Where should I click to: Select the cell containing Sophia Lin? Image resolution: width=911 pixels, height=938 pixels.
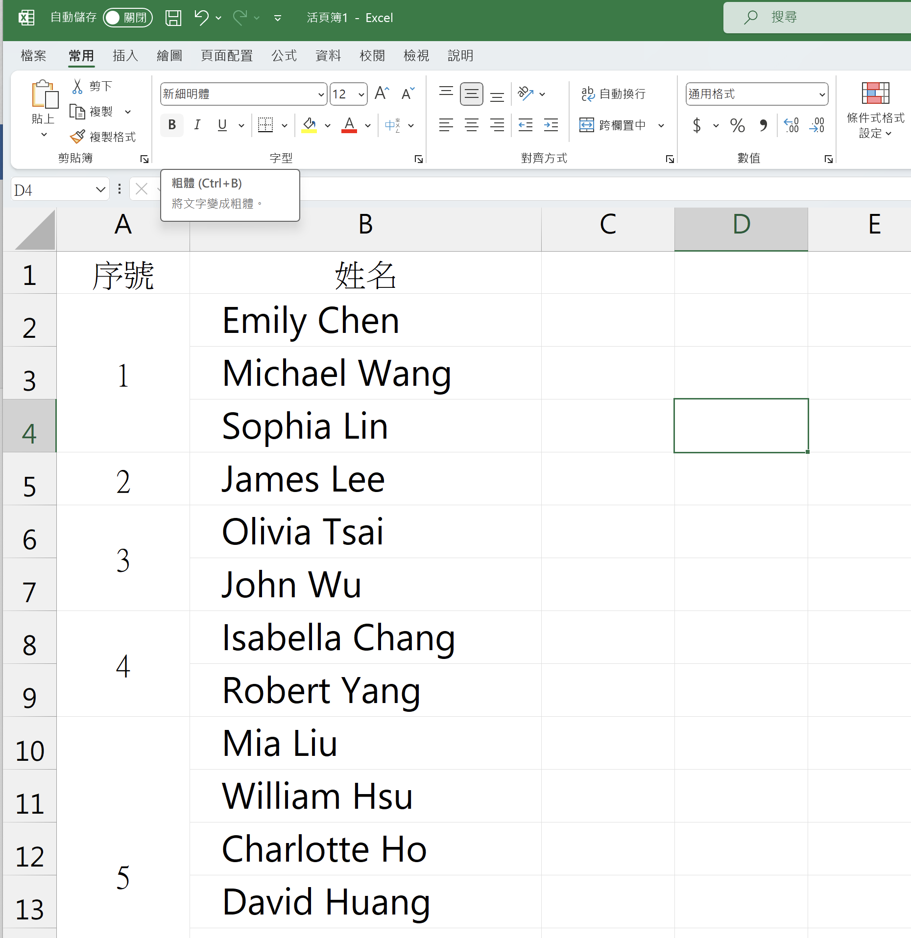coord(365,426)
